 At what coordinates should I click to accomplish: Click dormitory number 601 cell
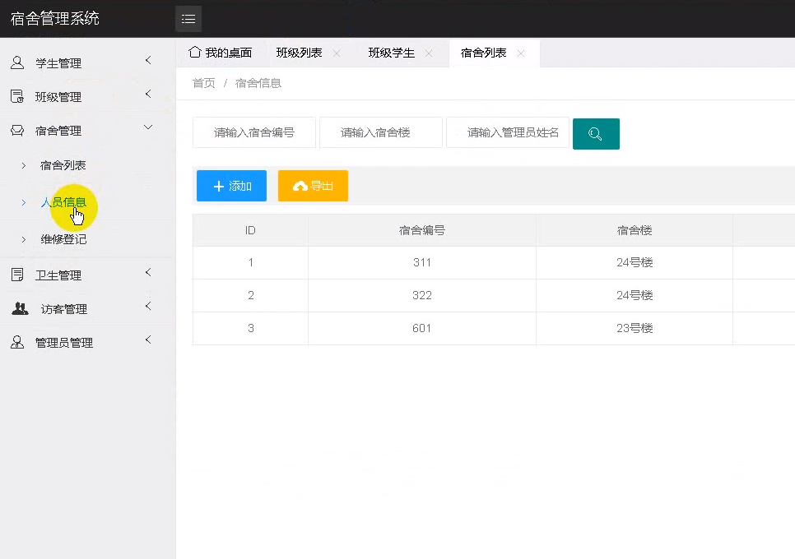(422, 328)
